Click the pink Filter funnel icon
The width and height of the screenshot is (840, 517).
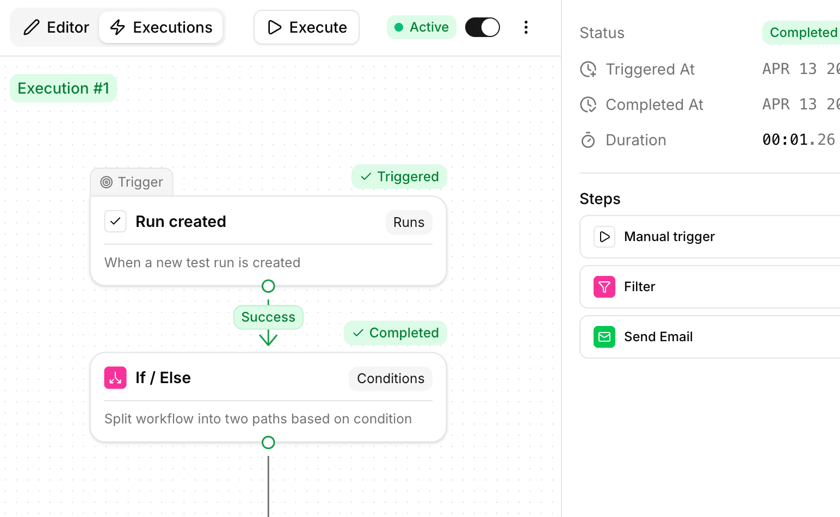(604, 287)
